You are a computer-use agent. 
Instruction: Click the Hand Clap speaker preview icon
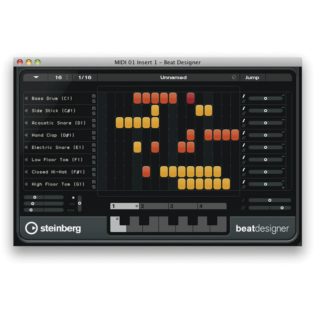coord(26,135)
